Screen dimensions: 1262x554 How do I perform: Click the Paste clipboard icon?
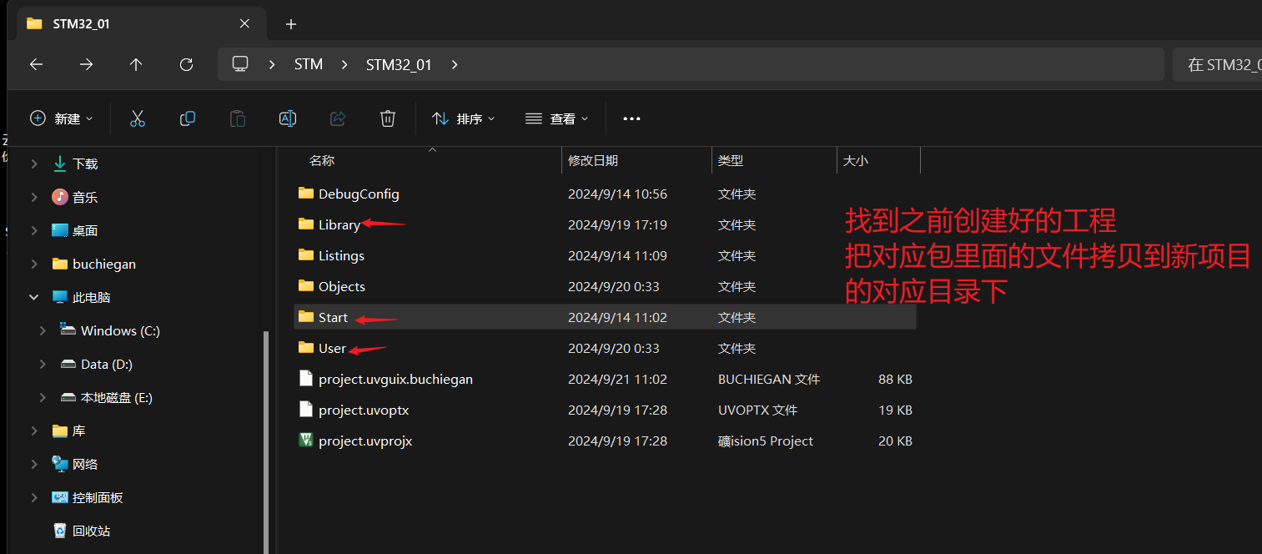[238, 118]
